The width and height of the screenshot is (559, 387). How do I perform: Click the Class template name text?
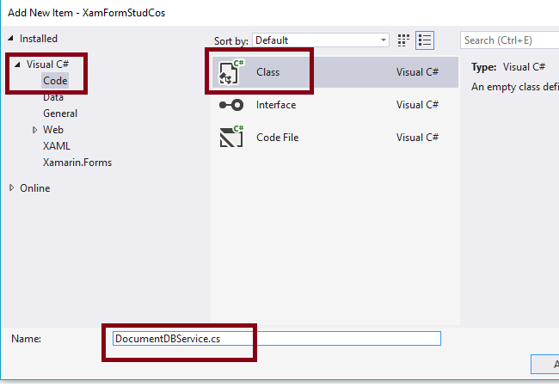(x=267, y=72)
